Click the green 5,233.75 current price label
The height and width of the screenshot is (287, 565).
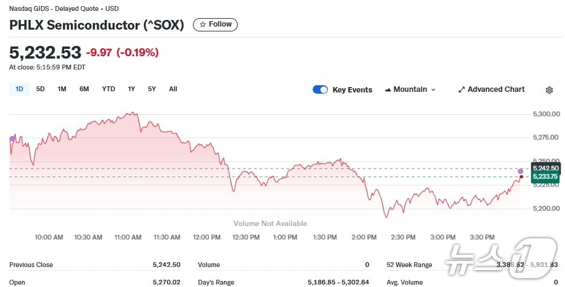(x=543, y=177)
